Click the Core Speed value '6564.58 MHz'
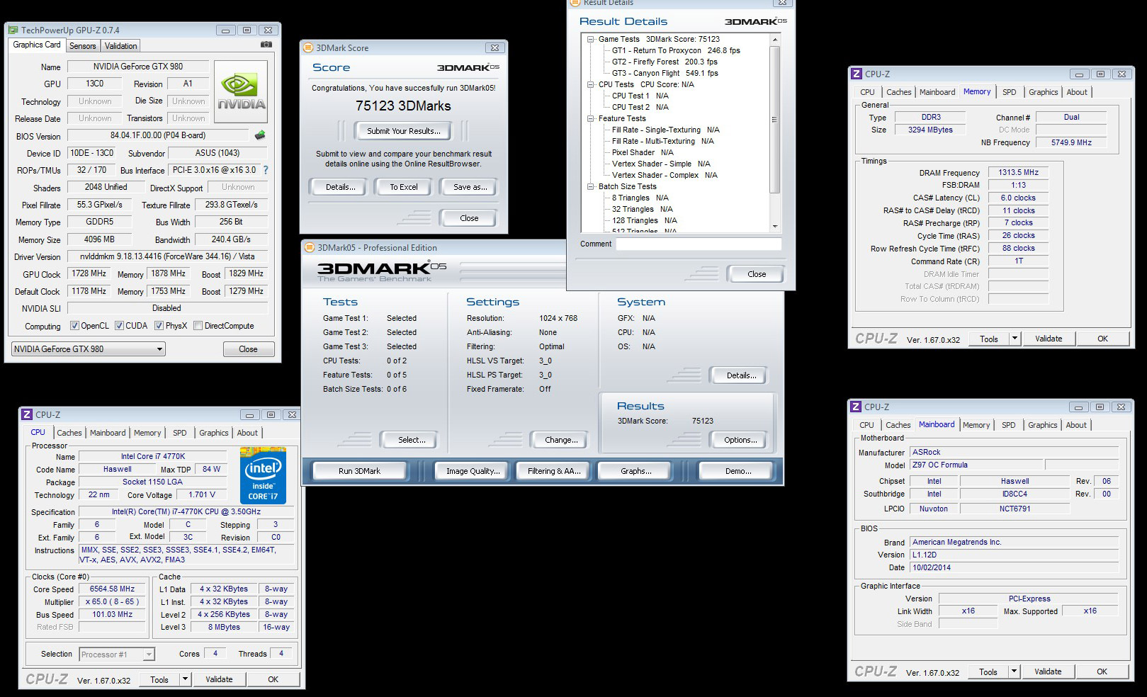 coord(112,589)
